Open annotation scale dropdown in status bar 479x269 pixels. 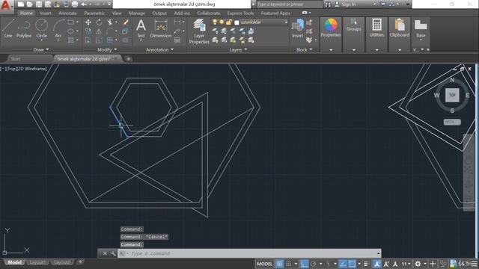(x=406, y=264)
